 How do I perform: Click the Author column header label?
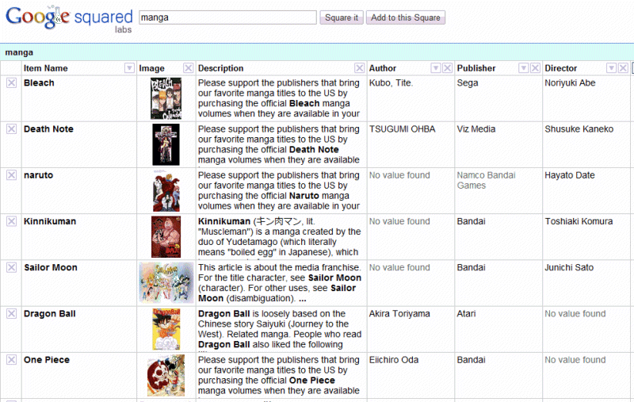(x=383, y=68)
